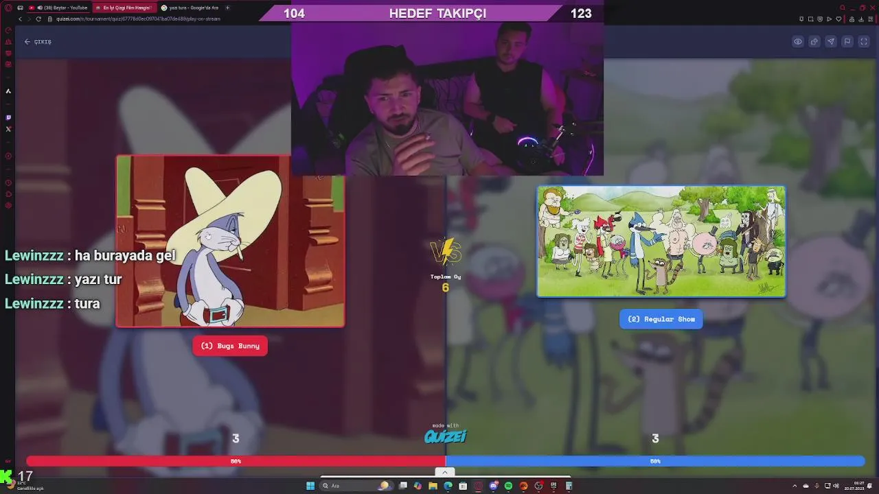Click the heart bookmark icon in toolbar
The width and height of the screenshot is (879, 494).
[838, 19]
